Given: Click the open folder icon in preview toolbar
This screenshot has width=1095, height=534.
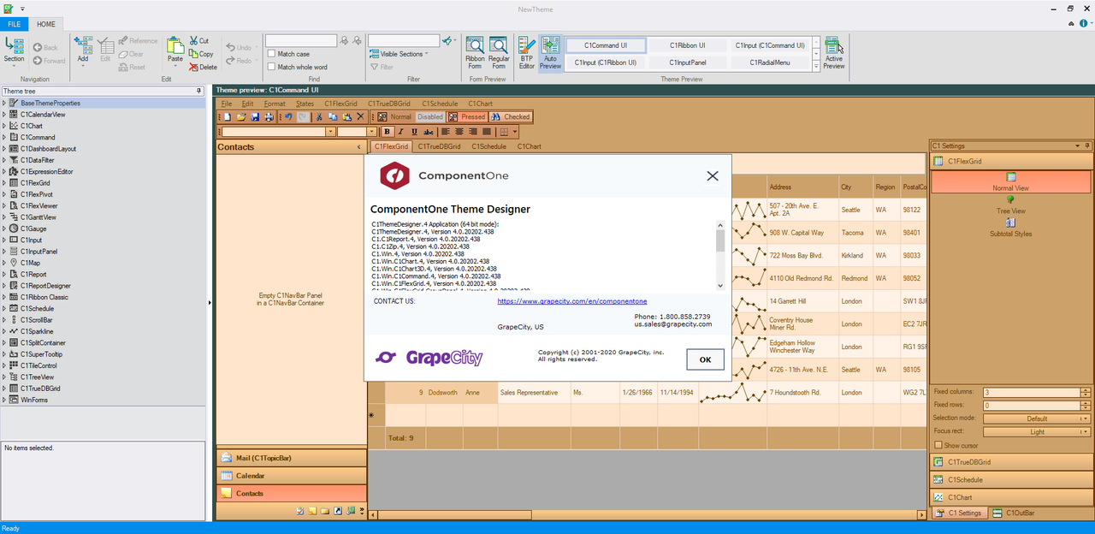Looking at the screenshot, I should pyautogui.click(x=241, y=116).
